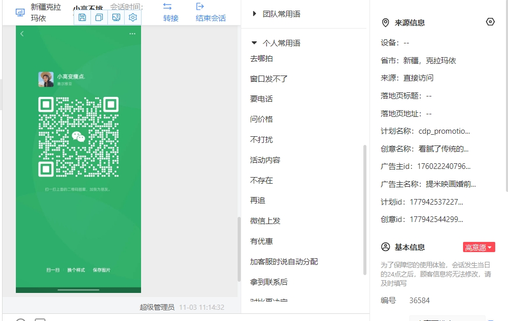Click the monitor icon beside 新疆克拉玛依

pyautogui.click(x=20, y=13)
